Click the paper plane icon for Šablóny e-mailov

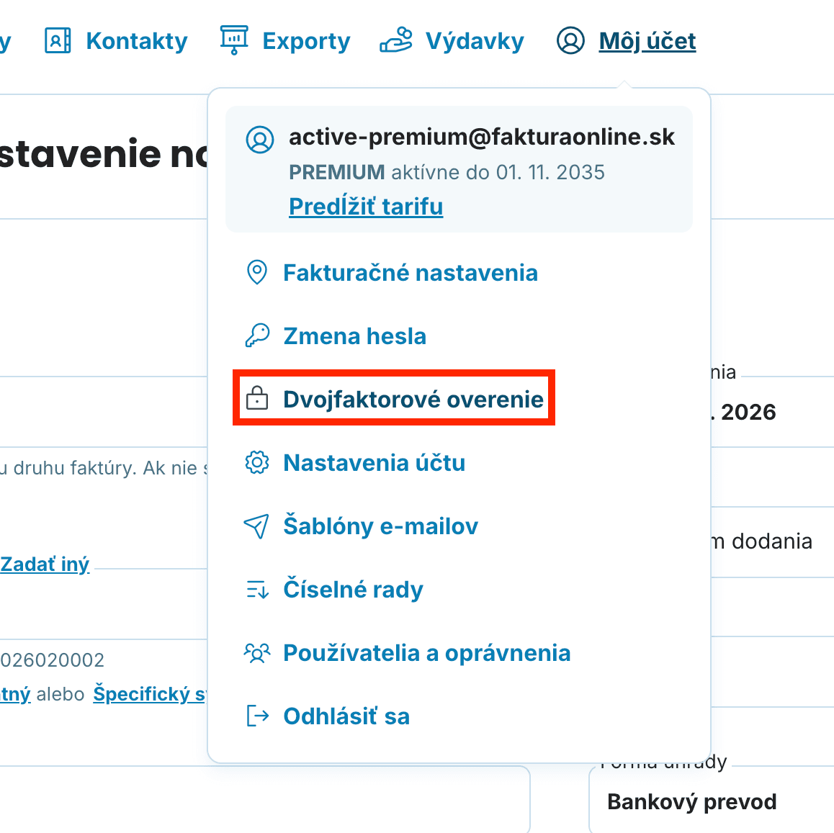(257, 526)
